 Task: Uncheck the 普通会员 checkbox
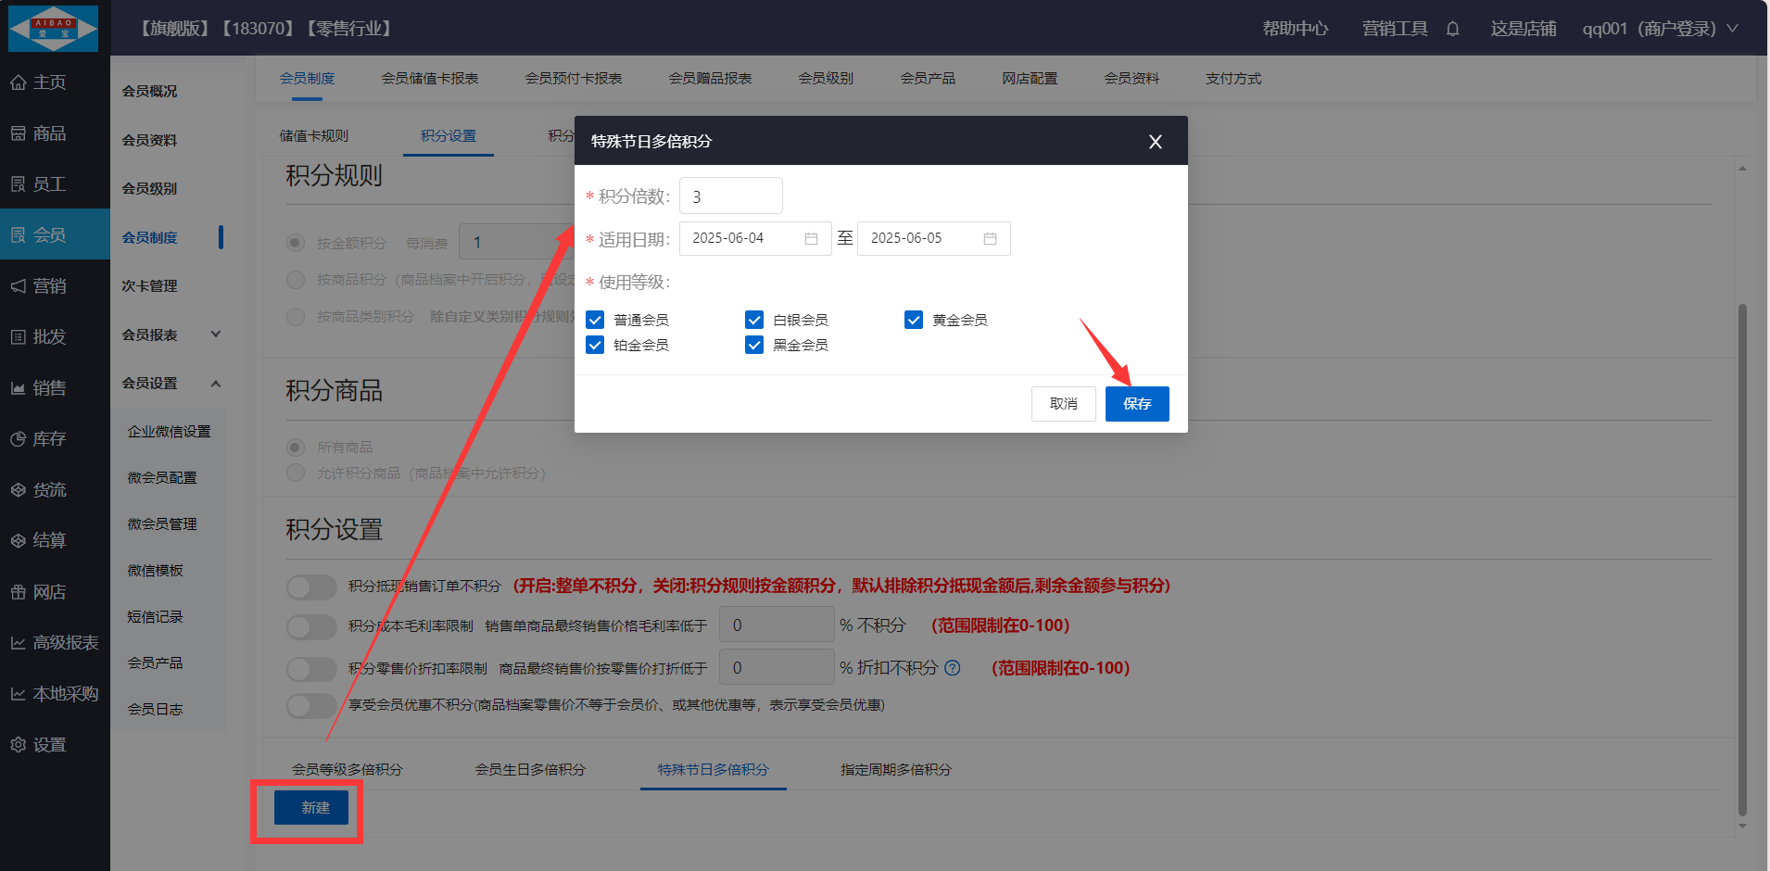595,320
